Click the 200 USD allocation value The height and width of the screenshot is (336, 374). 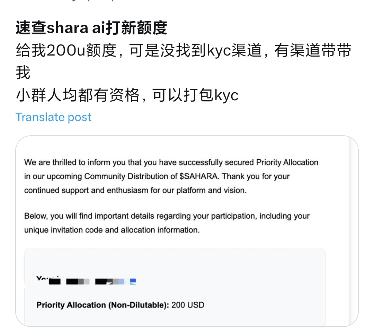click(188, 305)
